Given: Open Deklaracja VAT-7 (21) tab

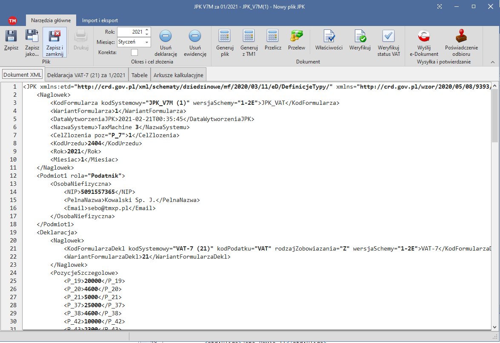Looking at the screenshot, I should [86, 75].
